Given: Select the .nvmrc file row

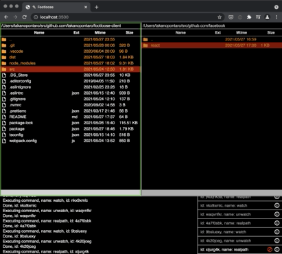Looking at the screenshot, I should pyautogui.click(x=71, y=105).
